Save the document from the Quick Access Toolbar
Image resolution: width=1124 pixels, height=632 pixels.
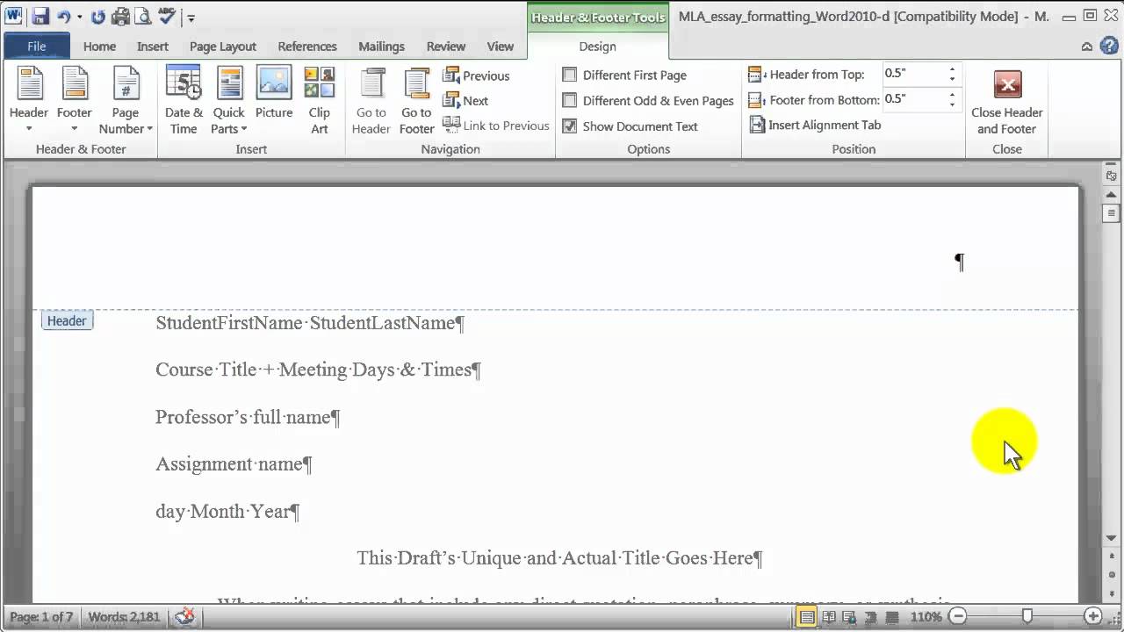pos(40,16)
